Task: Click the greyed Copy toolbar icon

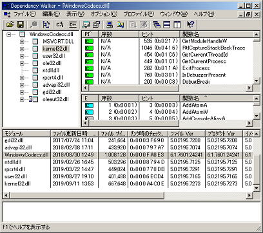Action: (x=34, y=24)
